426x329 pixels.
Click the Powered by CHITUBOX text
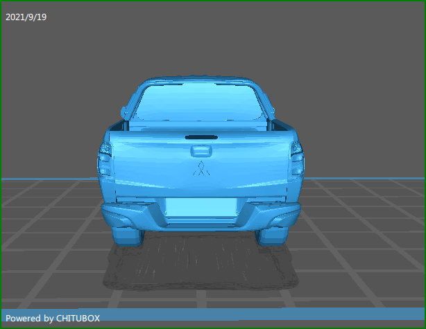tap(53, 318)
